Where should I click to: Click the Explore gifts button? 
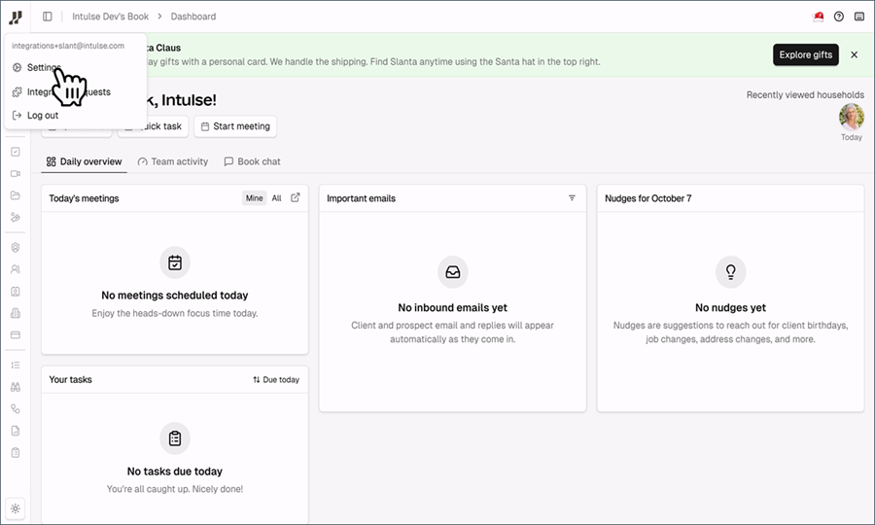click(x=805, y=54)
